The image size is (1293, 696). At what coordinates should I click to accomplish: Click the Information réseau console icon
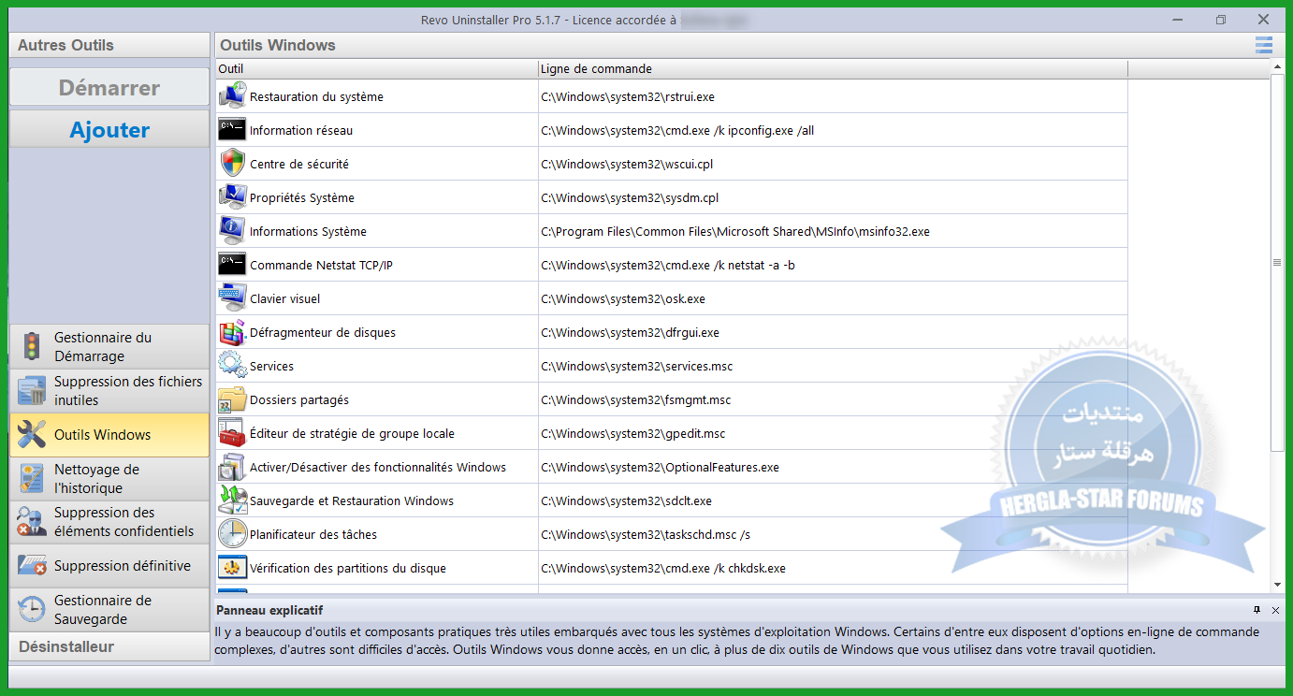(232, 130)
